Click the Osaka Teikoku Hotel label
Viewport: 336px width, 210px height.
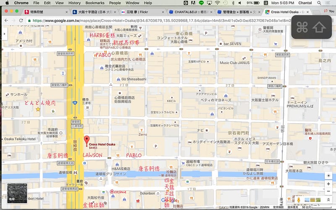(20, 139)
